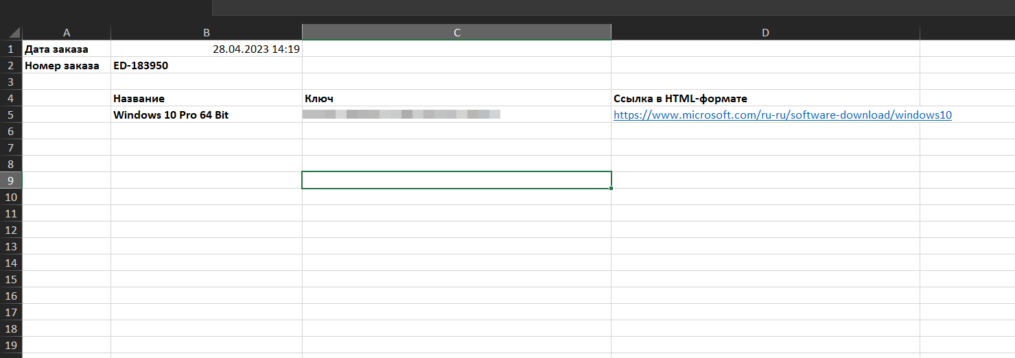Select the 'Название' header cell

pyautogui.click(x=207, y=99)
